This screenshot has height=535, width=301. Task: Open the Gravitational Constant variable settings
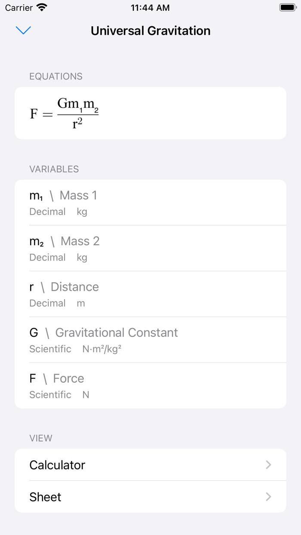pos(150,339)
